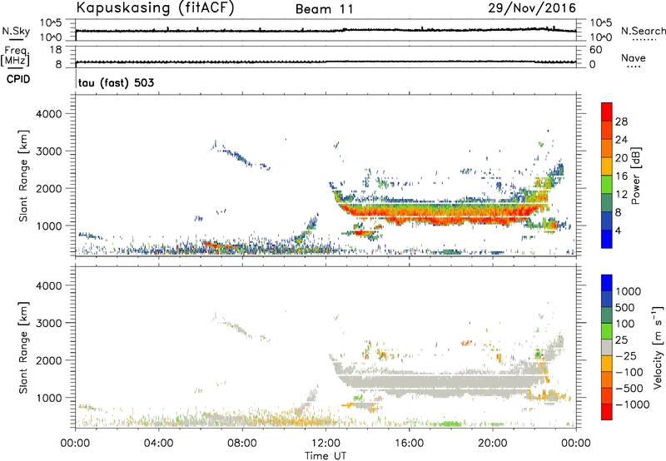Click the '3000' tick on the velocity panel
Viewport: 666px width, 461px height.
tap(49, 323)
